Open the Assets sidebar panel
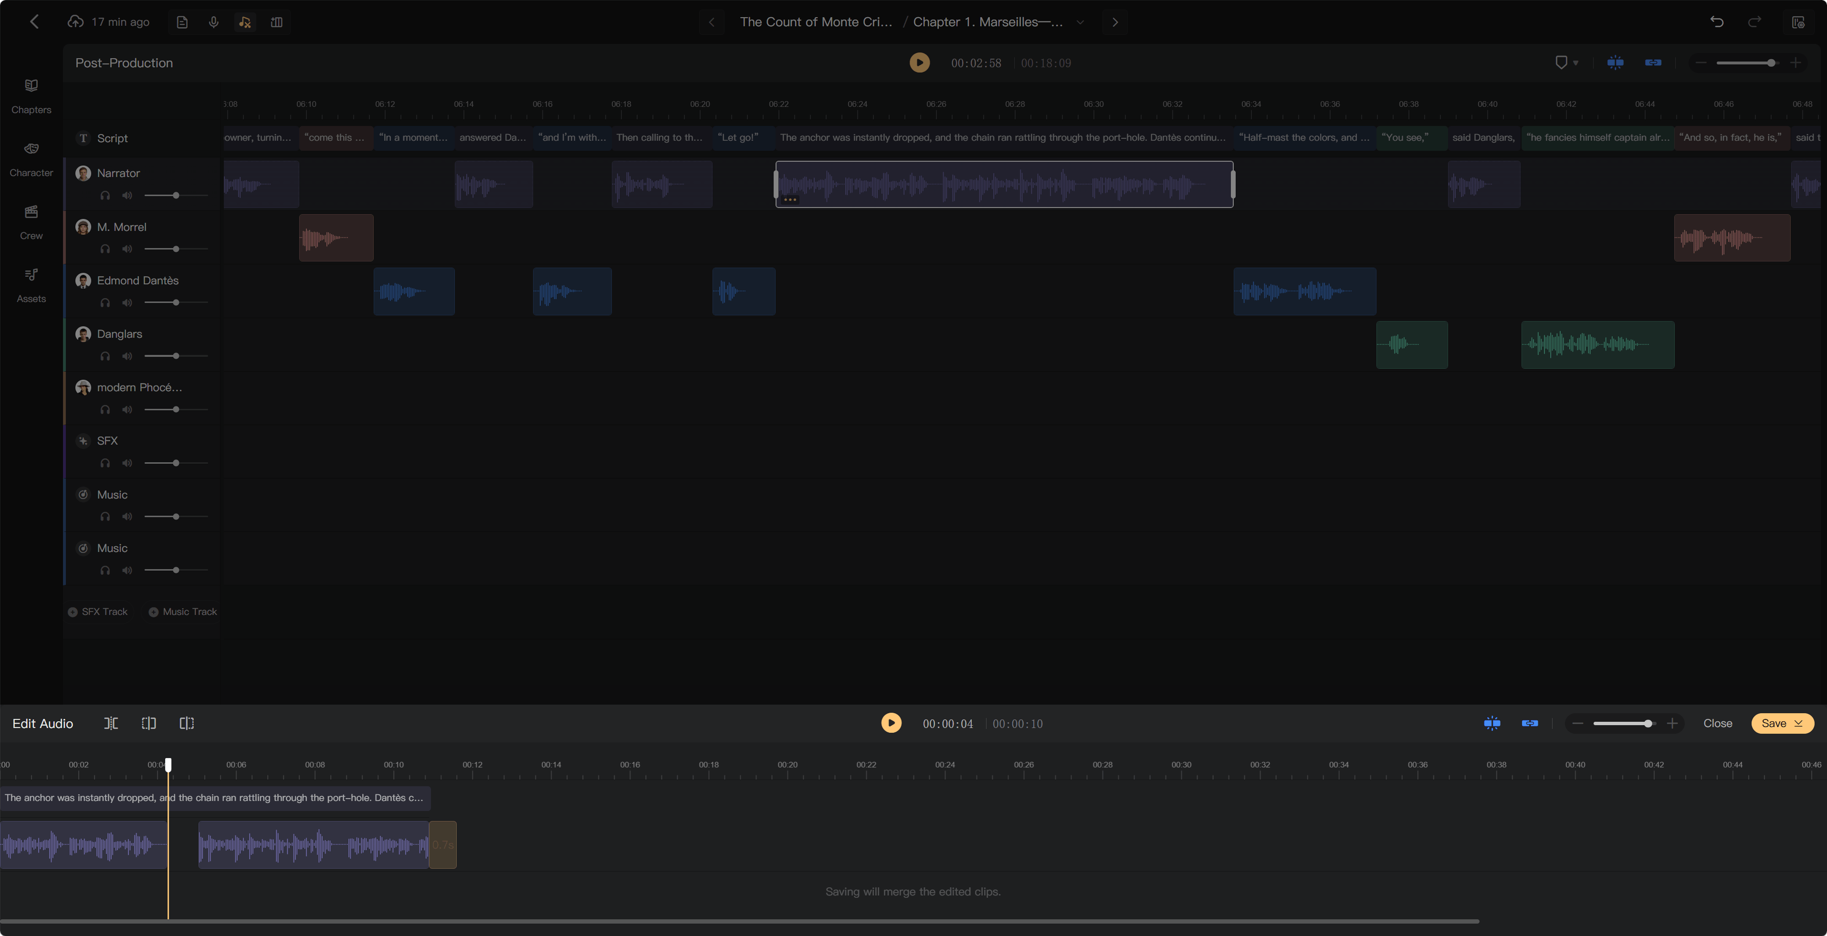 point(31,285)
